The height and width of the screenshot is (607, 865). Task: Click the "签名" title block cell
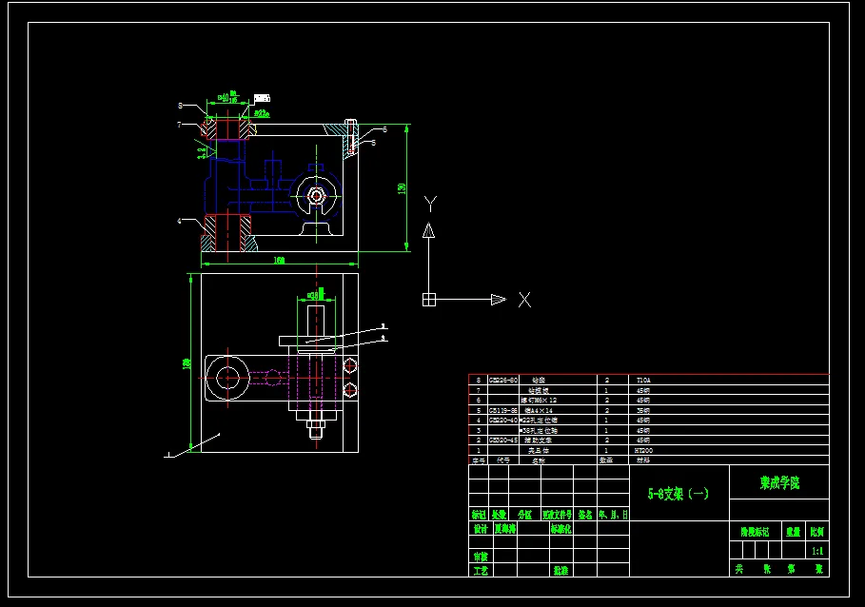coord(585,515)
